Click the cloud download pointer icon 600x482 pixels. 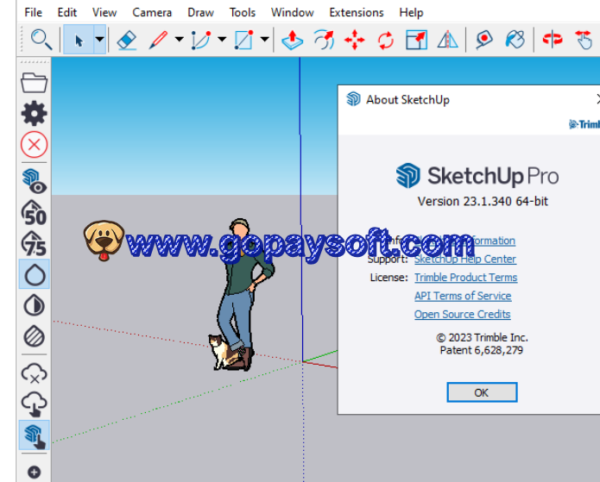34,404
